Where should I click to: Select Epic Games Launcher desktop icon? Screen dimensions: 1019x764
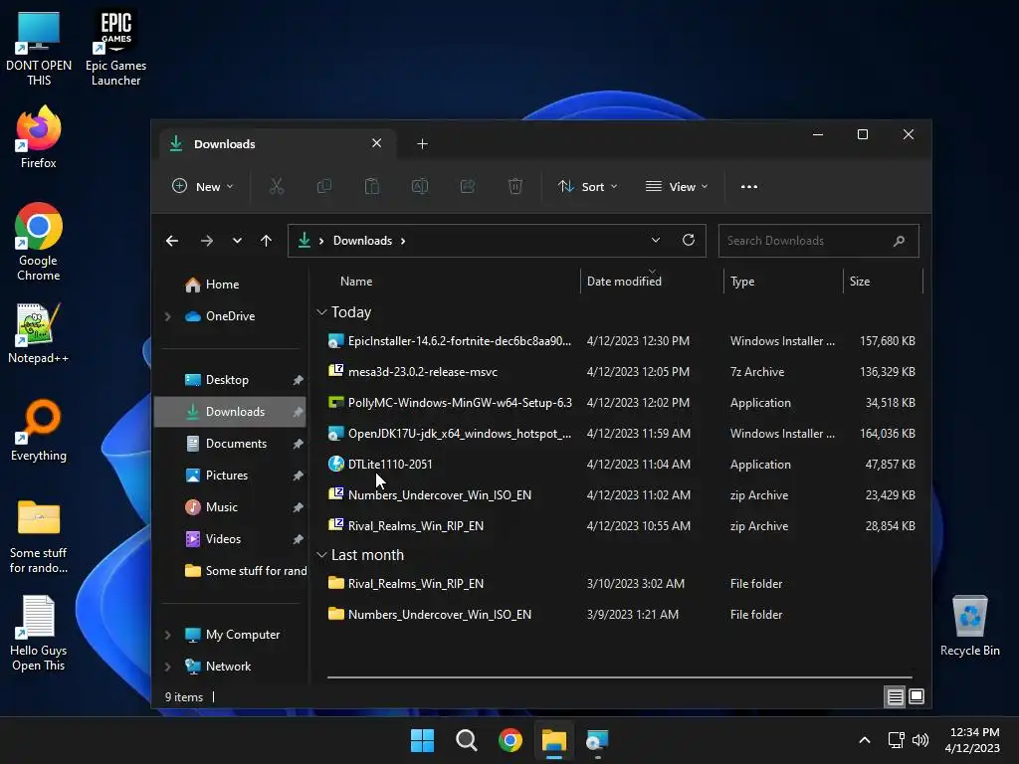tap(115, 48)
